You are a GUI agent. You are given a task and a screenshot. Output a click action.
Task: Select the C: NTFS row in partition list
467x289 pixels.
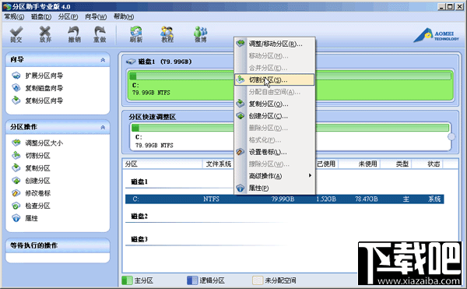click(284, 199)
